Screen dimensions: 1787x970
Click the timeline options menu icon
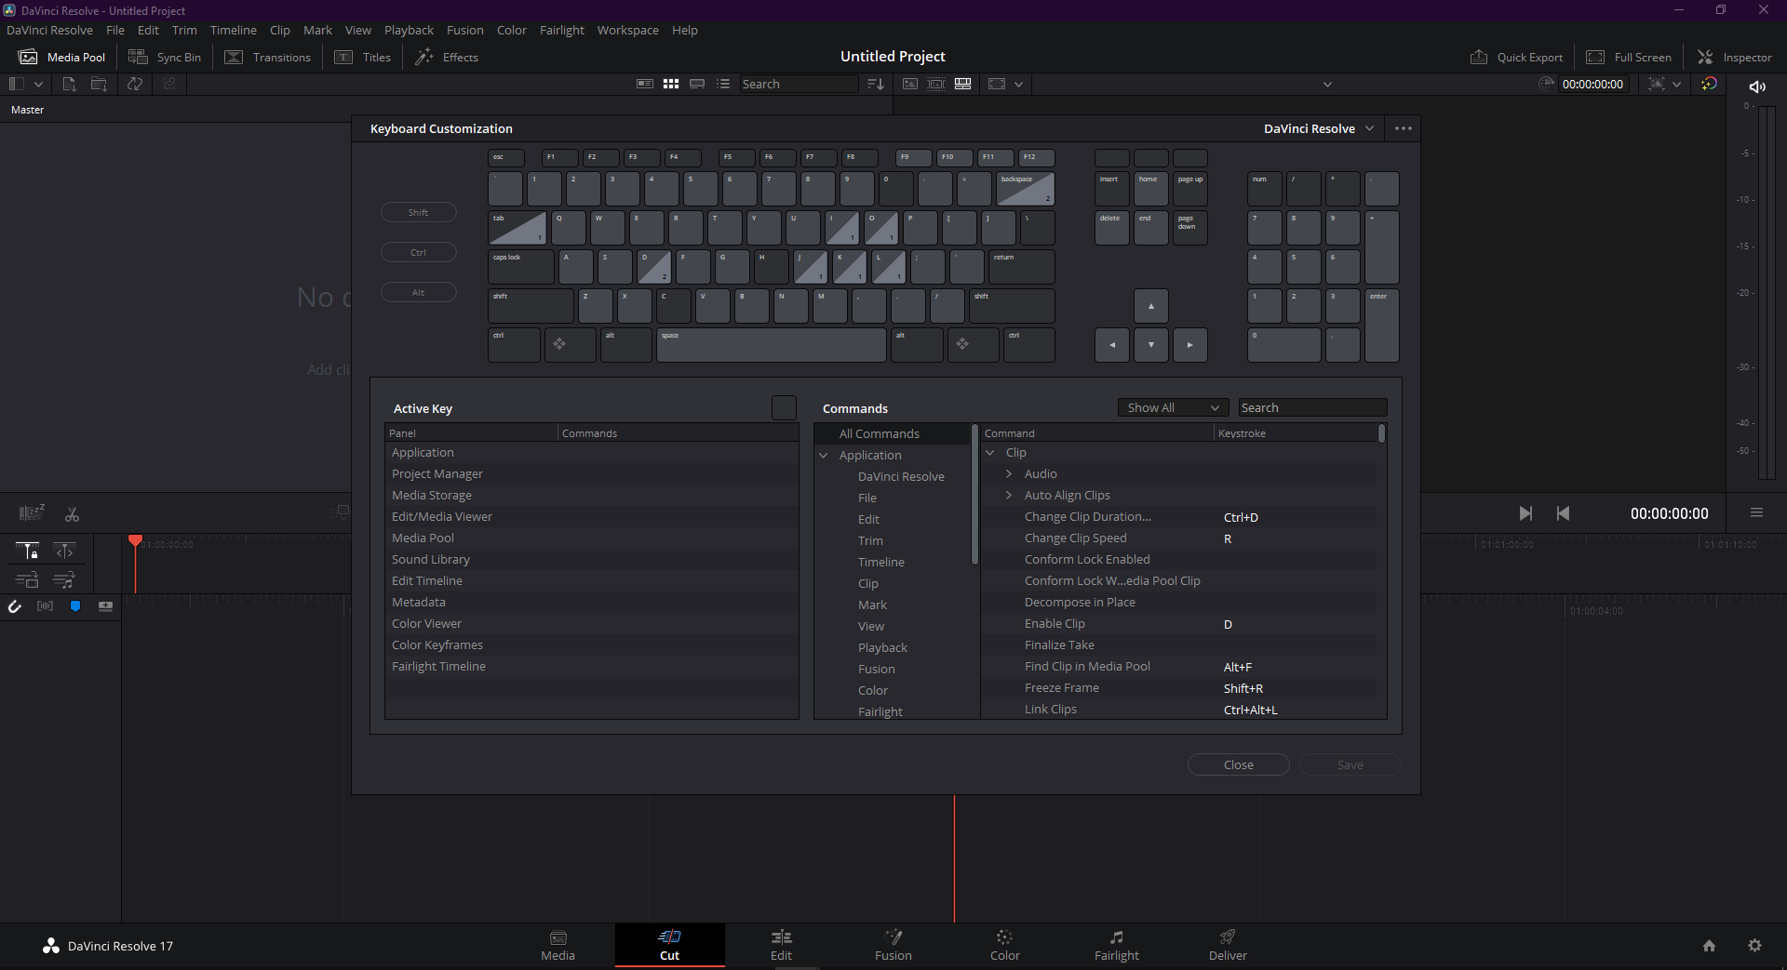(1756, 512)
